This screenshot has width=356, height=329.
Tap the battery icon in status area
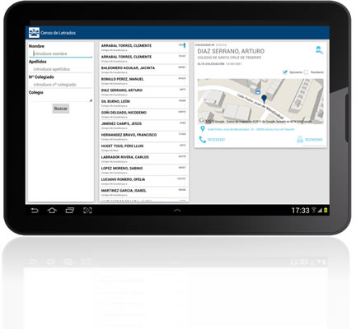[x=326, y=211]
